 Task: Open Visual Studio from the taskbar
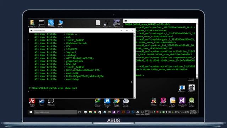click(x=114, y=112)
